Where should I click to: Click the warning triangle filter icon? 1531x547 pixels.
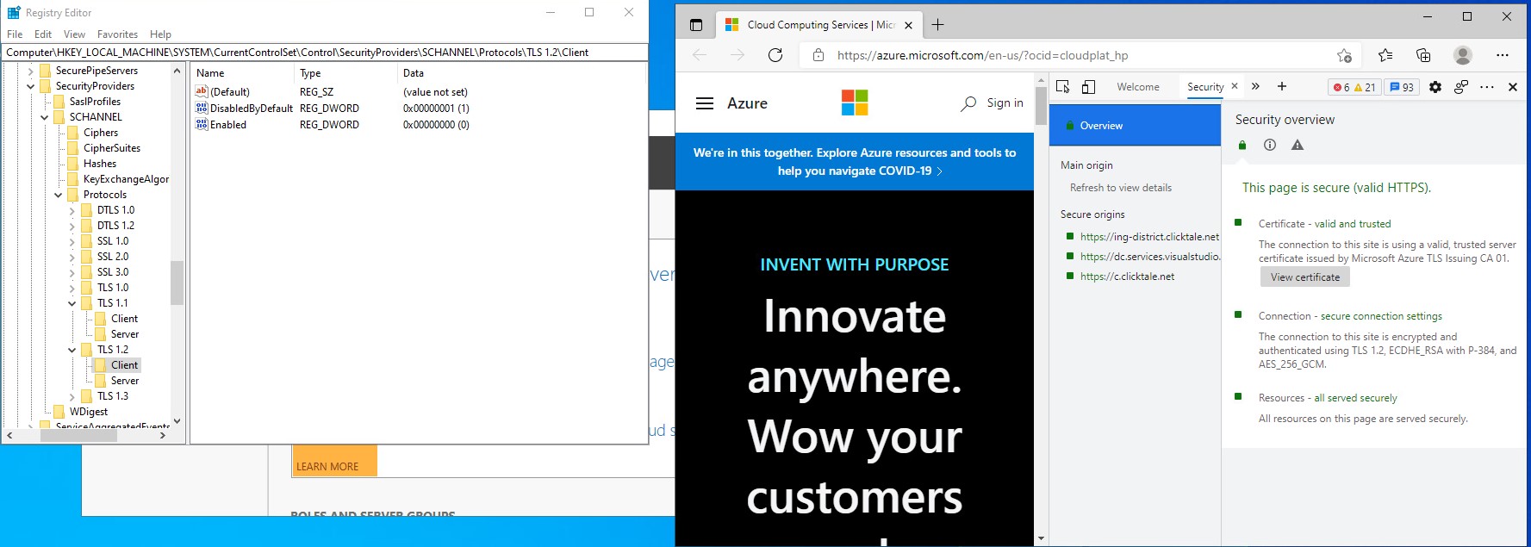pos(1298,145)
